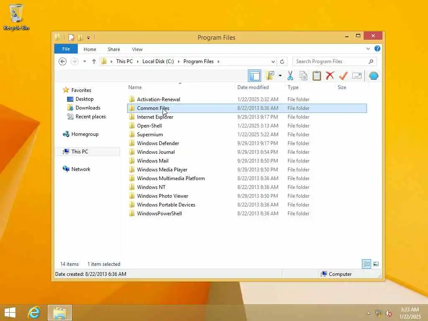The image size is (428, 321).
Task: Select the WindowsPowerShell folder icon
Action: [x=132, y=213]
